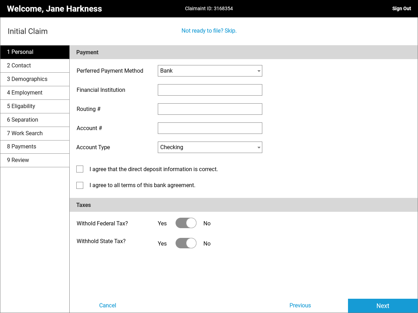Expand the Account Type dropdown
418x313 pixels.
[x=210, y=147]
